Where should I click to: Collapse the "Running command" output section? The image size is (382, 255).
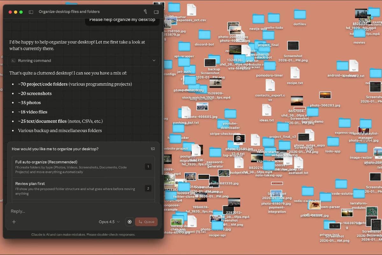click(154, 60)
